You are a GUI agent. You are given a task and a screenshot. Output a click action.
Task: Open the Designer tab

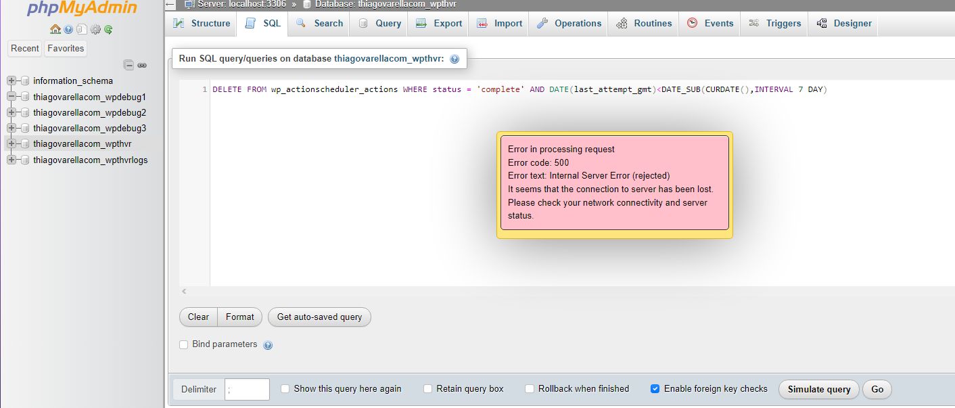[844, 23]
